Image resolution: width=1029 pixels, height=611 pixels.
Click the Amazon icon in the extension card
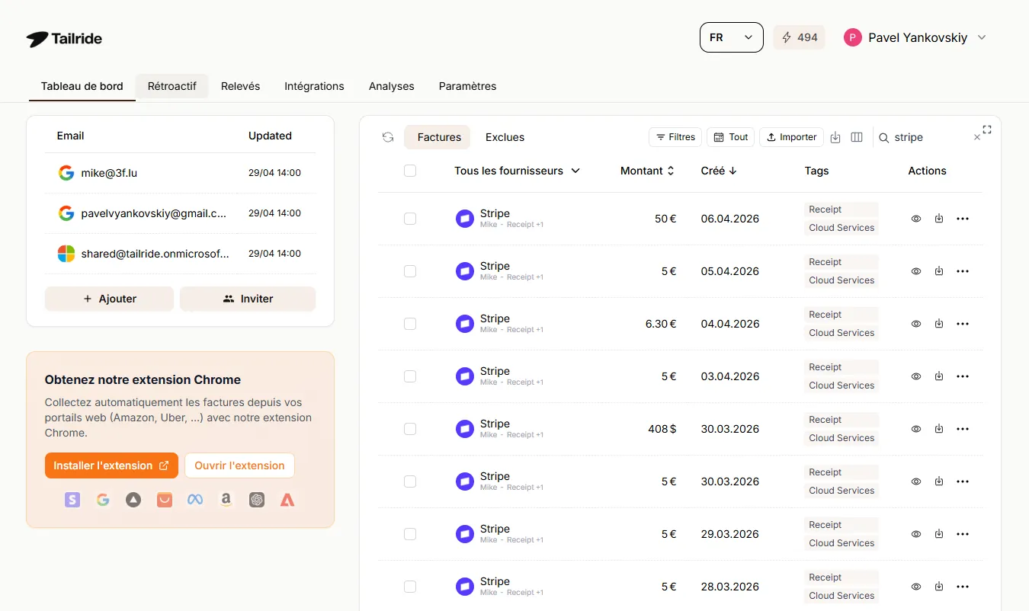[x=226, y=499]
